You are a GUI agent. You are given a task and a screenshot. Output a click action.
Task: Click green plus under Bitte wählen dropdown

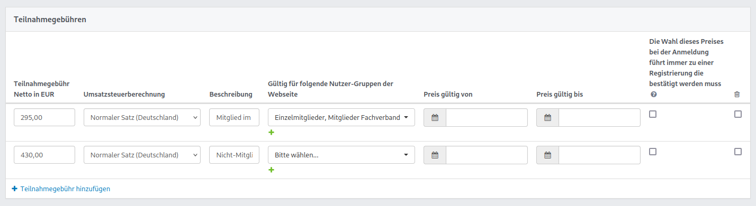(271, 170)
